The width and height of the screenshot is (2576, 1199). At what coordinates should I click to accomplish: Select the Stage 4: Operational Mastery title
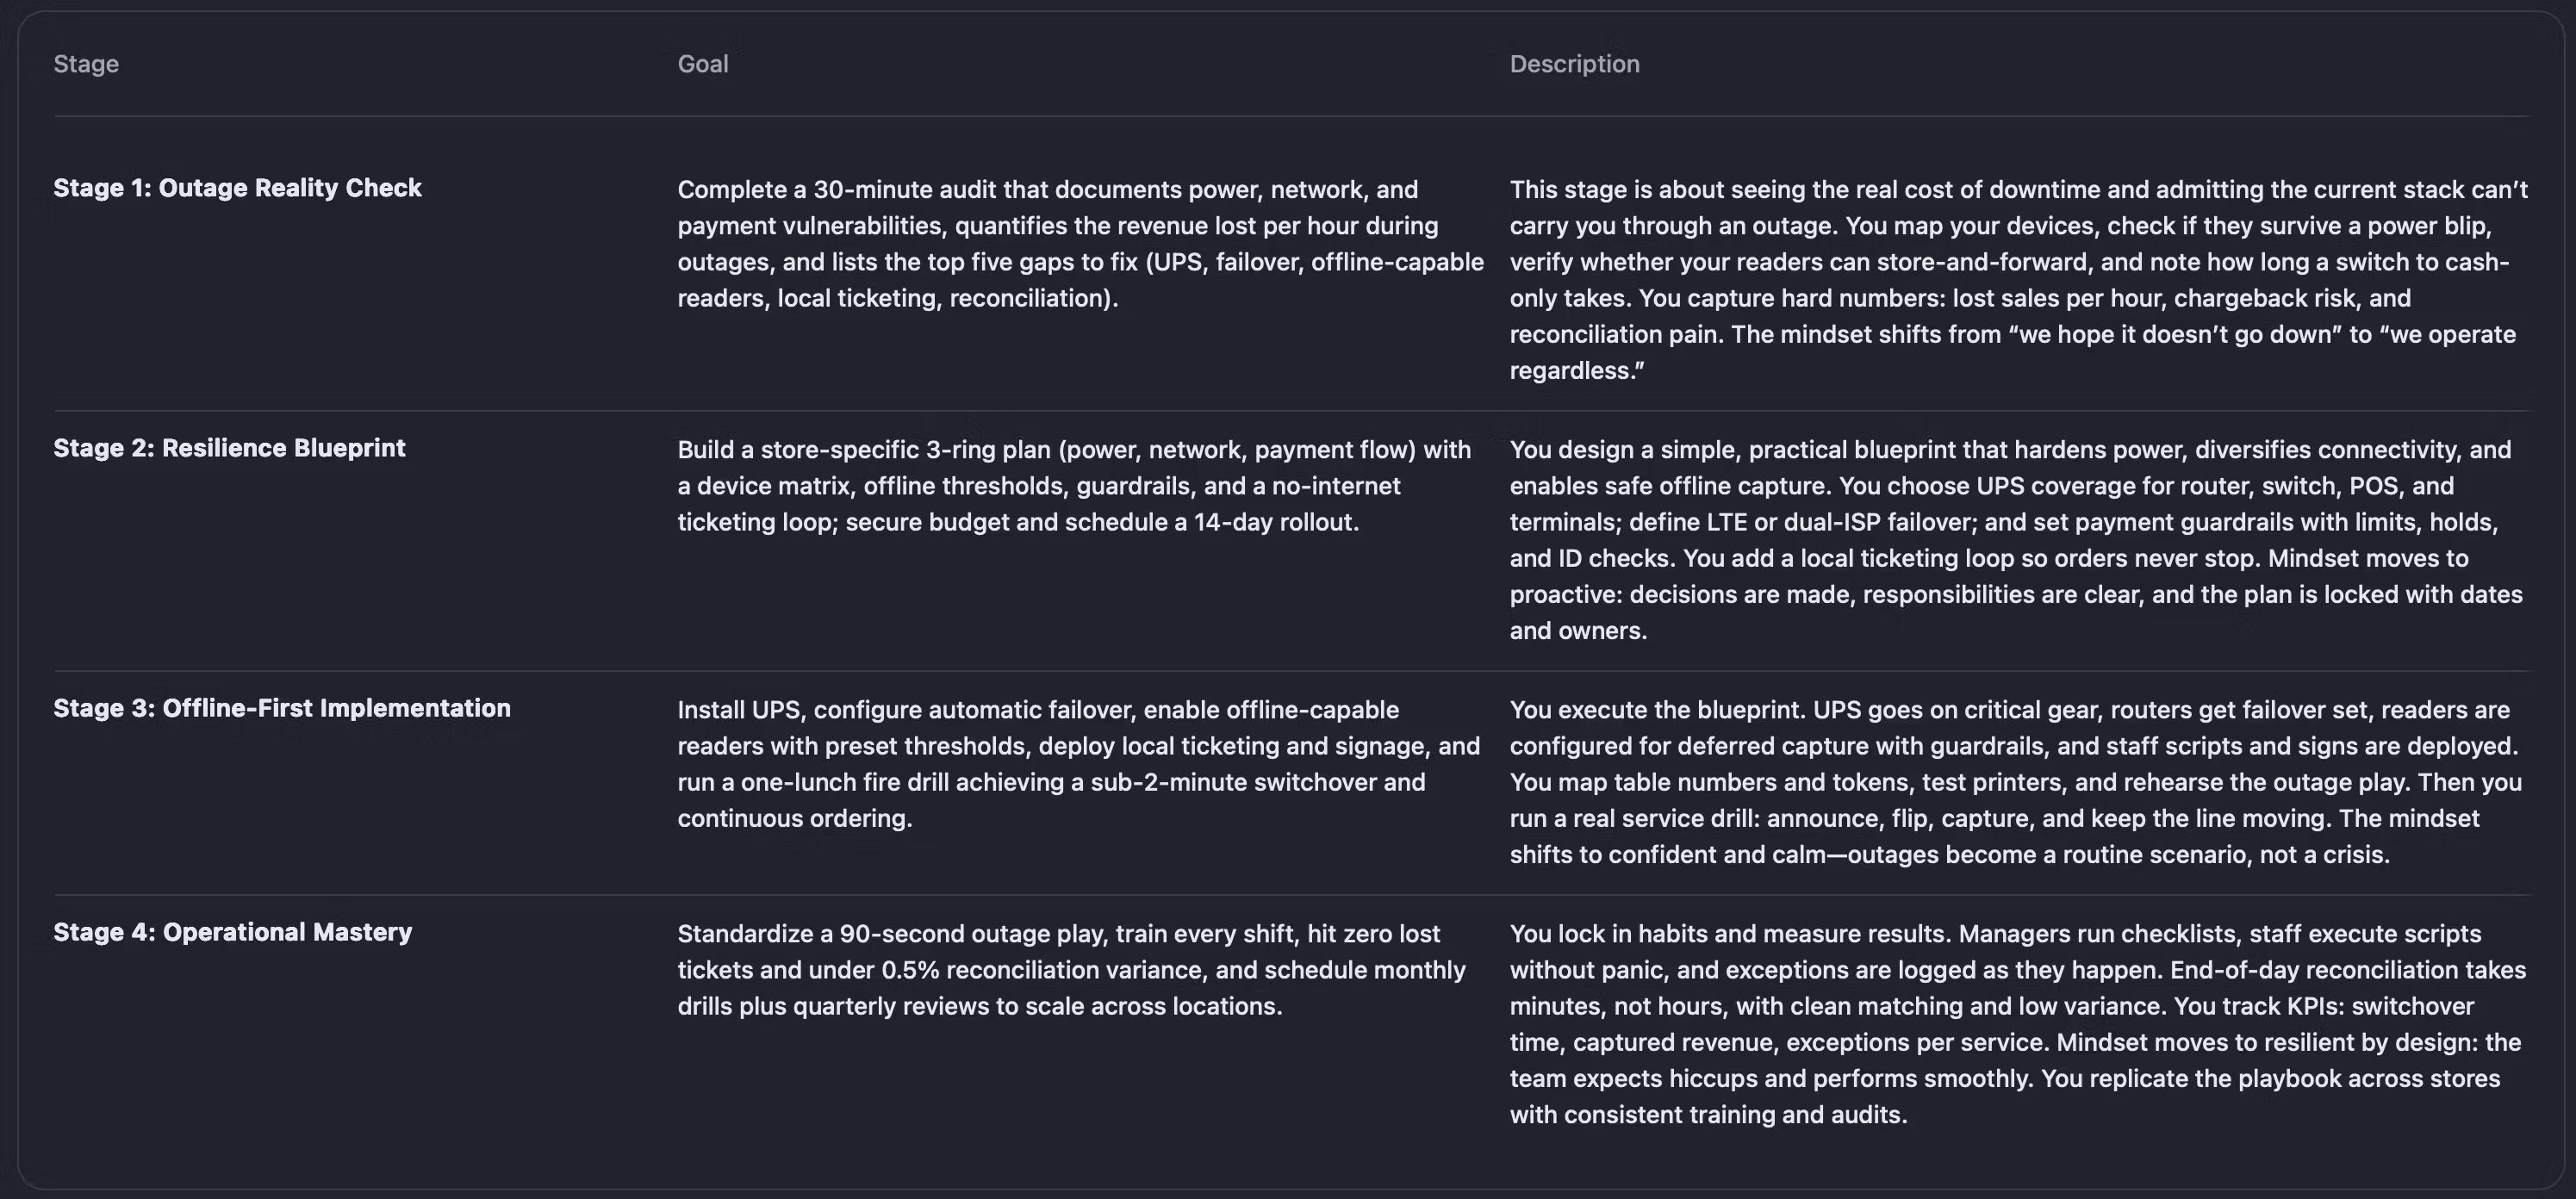click(232, 932)
